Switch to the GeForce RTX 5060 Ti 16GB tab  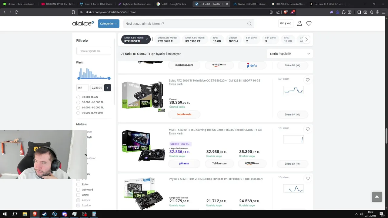click(326, 4)
